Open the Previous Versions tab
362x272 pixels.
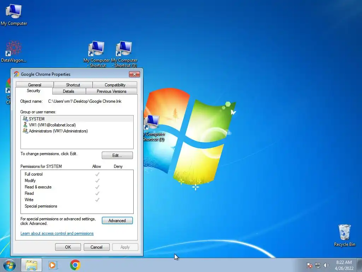tap(111, 91)
